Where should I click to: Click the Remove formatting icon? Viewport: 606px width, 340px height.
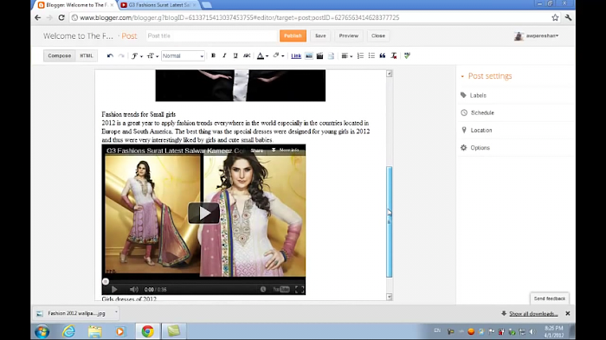click(x=394, y=55)
